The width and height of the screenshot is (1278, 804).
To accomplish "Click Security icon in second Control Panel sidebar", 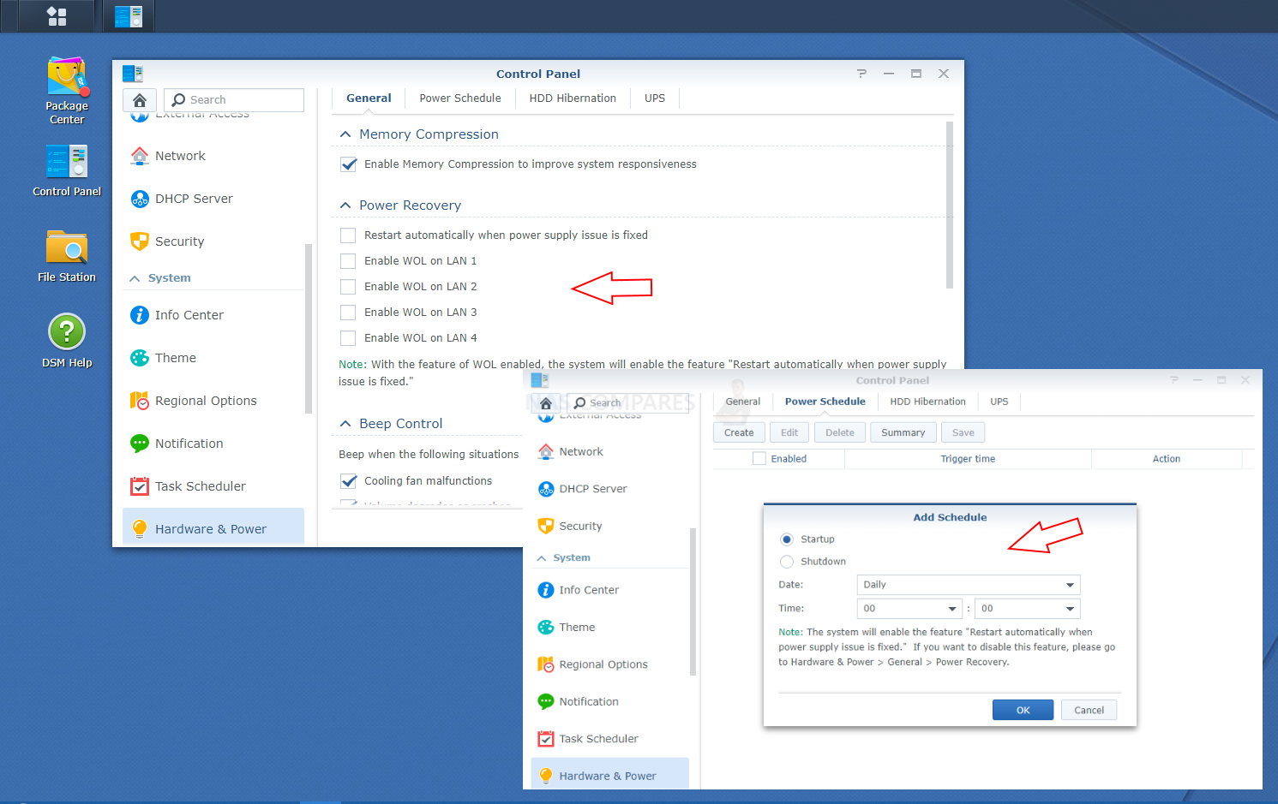I will coord(546,526).
